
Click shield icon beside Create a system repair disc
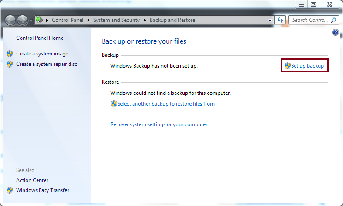click(x=10, y=64)
